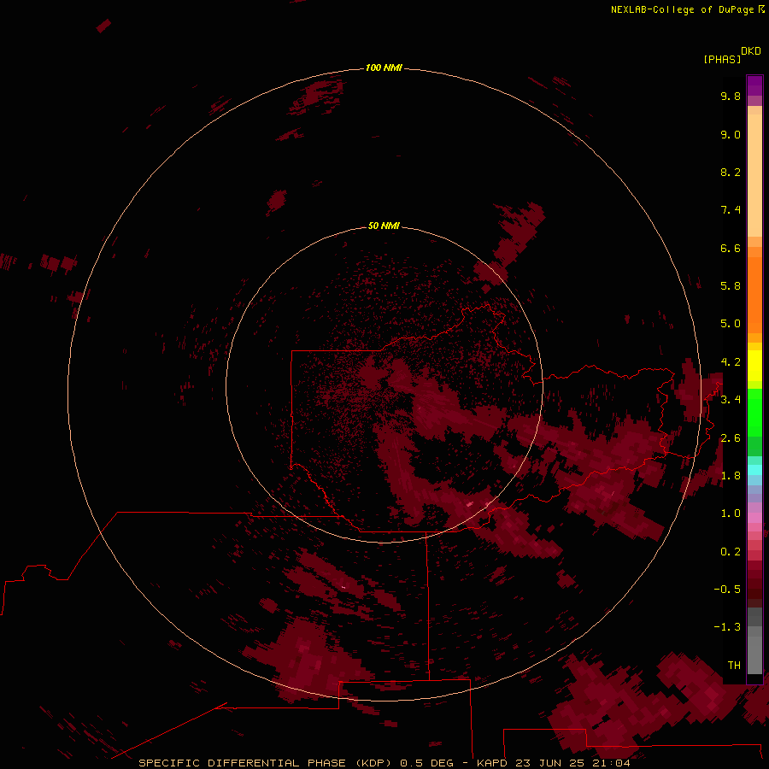Pick the bright green band of color bar
This screenshot has height=769, width=769.
pyautogui.click(x=754, y=413)
